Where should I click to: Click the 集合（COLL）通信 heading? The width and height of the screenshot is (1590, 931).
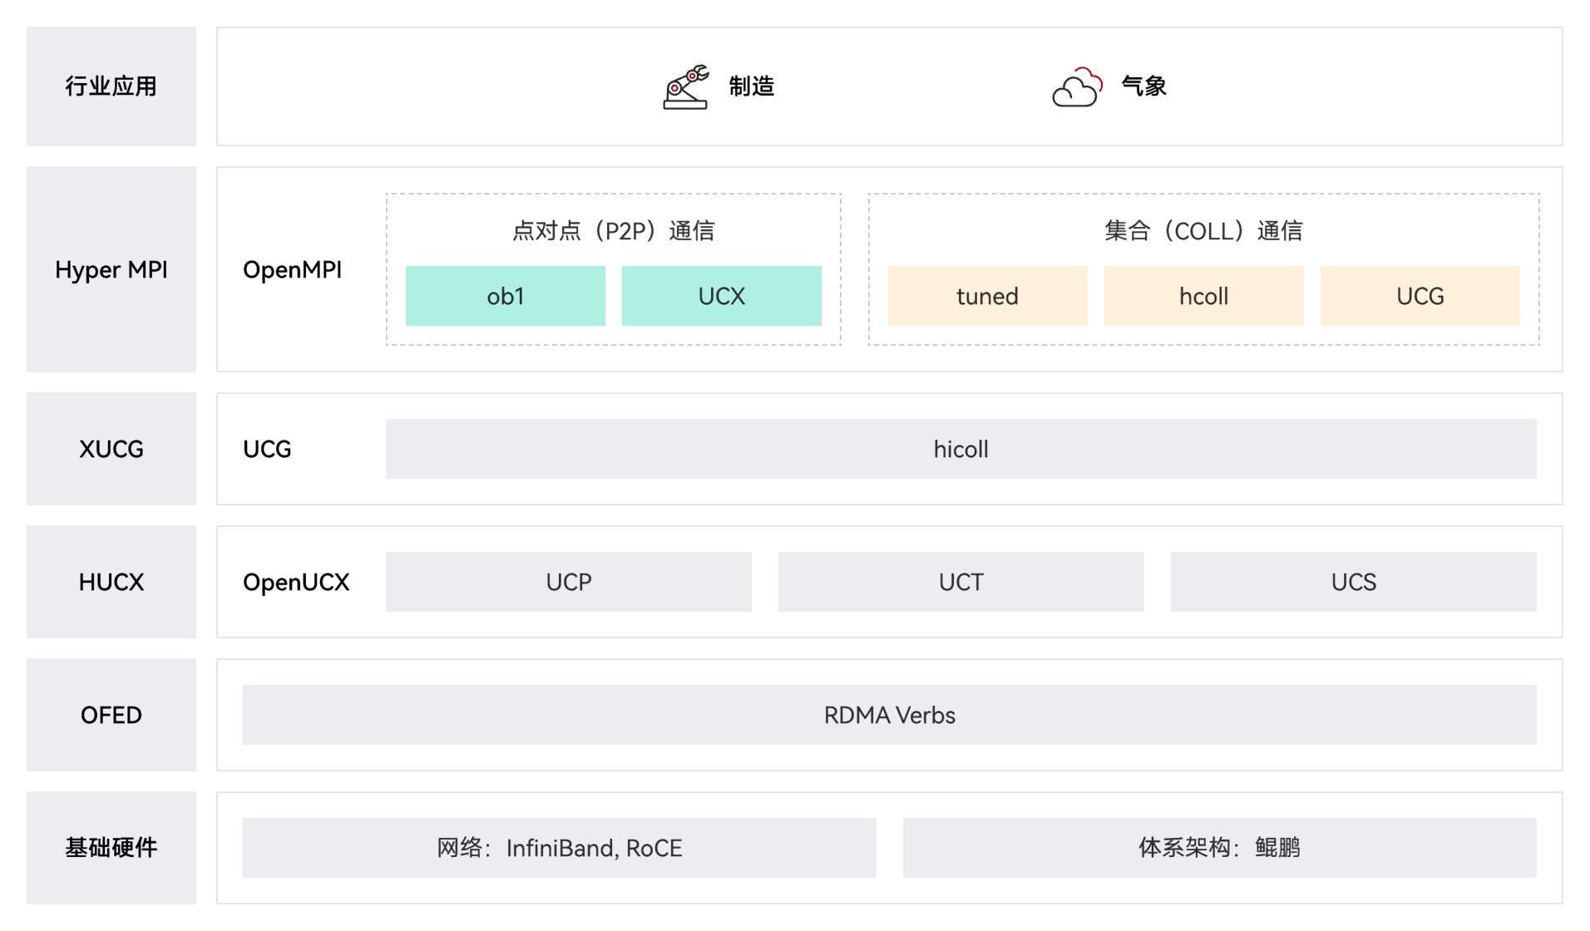(1203, 230)
